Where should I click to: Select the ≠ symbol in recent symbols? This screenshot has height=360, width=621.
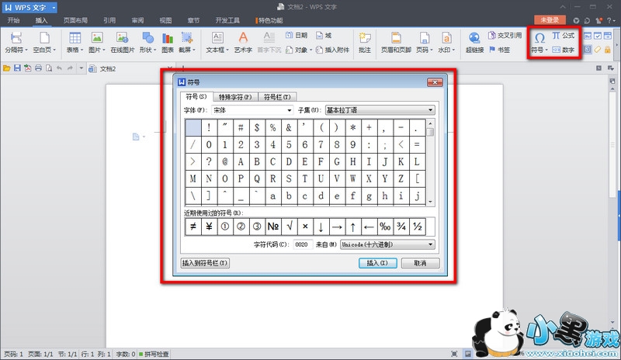coord(192,227)
